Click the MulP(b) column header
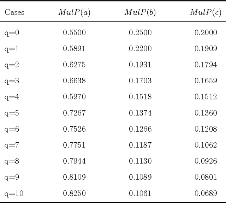The height and width of the screenshot is (203, 226). point(140,13)
